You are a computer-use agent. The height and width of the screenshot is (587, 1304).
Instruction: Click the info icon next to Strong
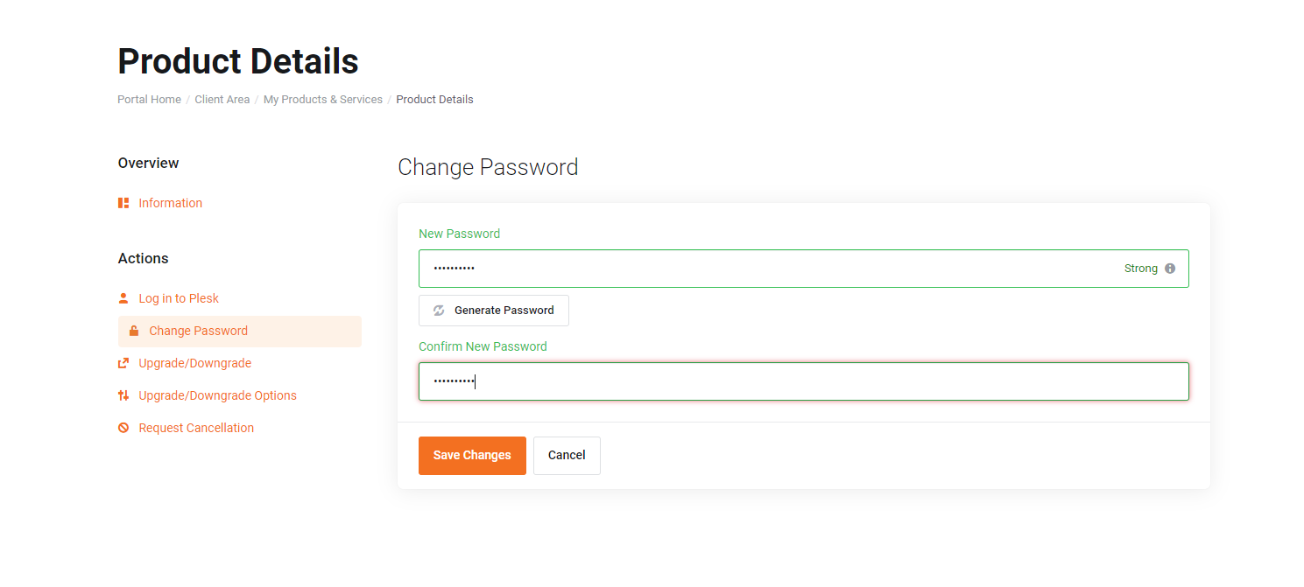tap(1170, 269)
